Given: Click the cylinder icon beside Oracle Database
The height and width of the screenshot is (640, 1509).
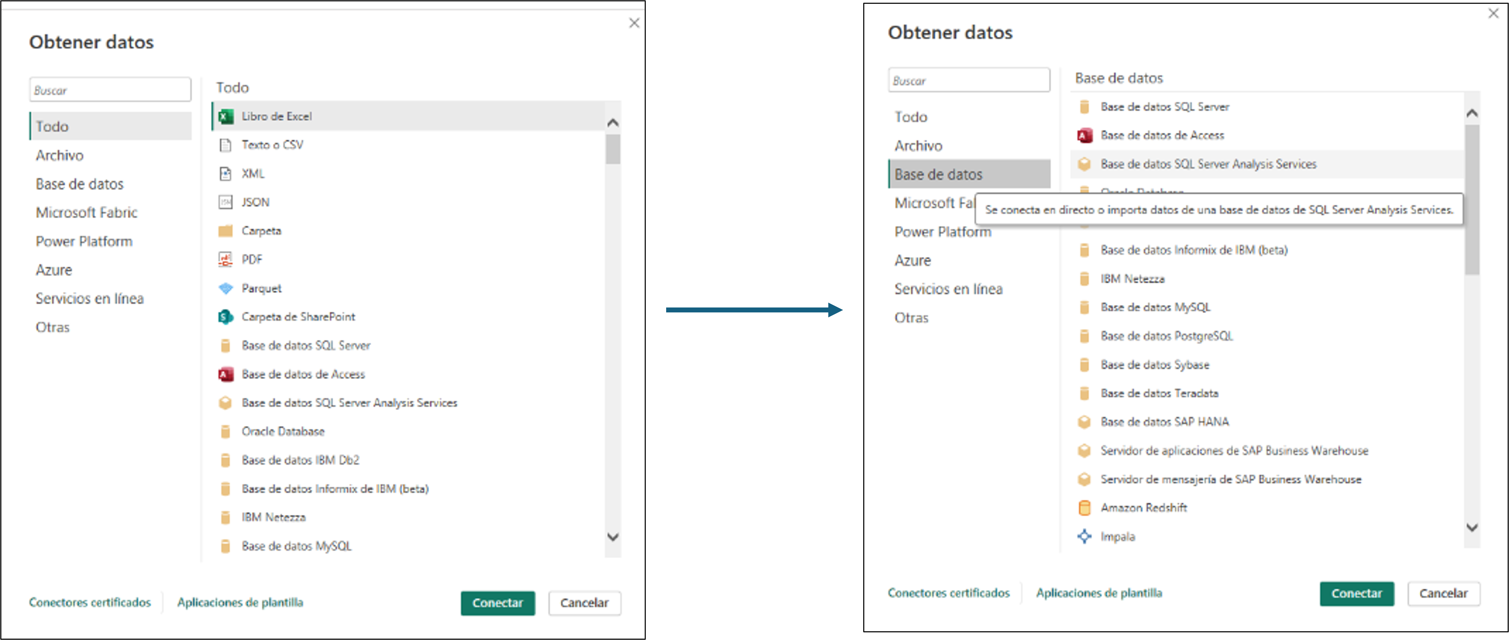Looking at the screenshot, I should point(226,432).
